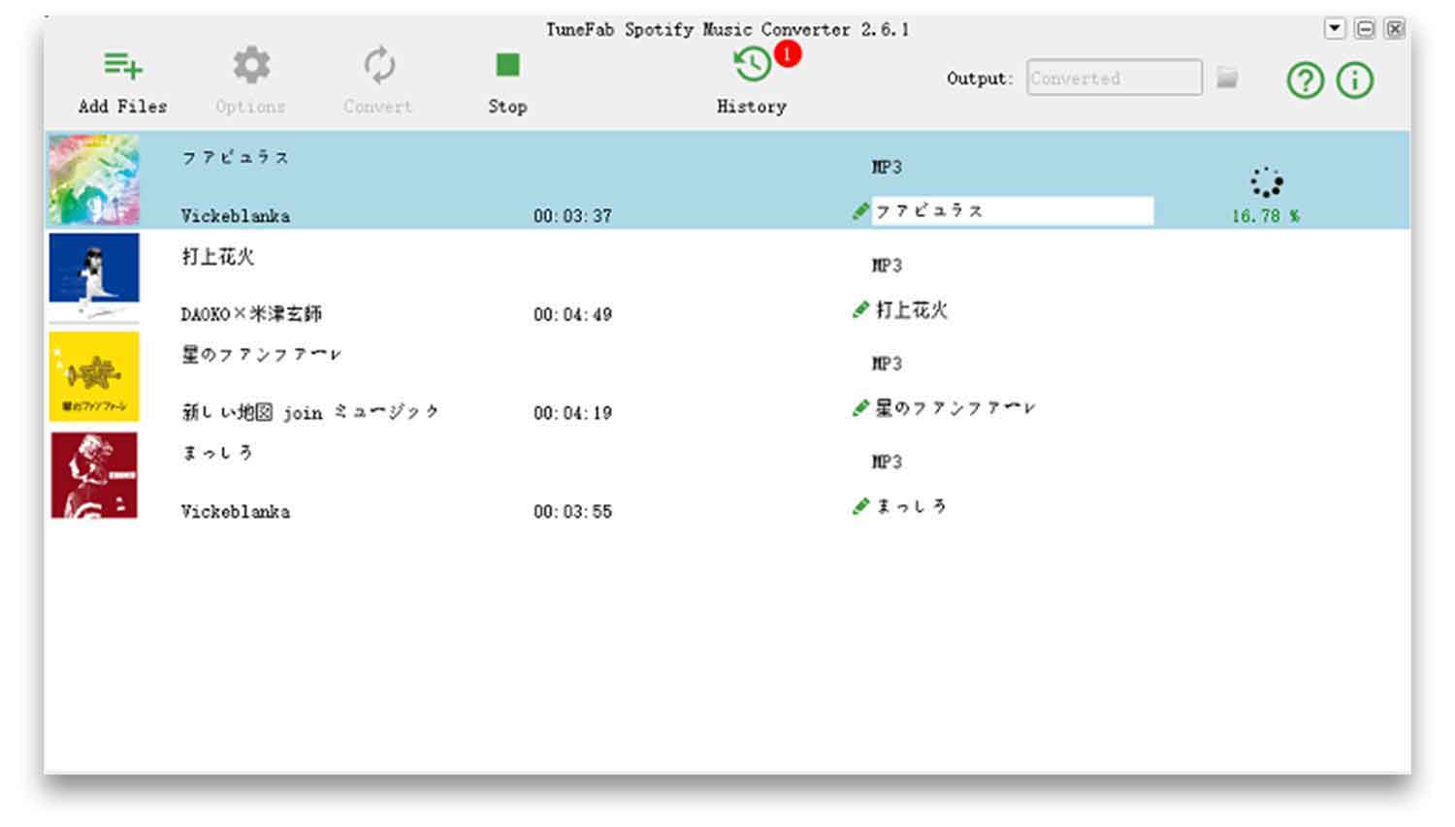Click the MP3 format in the 打上花火 row
Image resolution: width=1455 pixels, height=827 pixels.
tap(887, 265)
